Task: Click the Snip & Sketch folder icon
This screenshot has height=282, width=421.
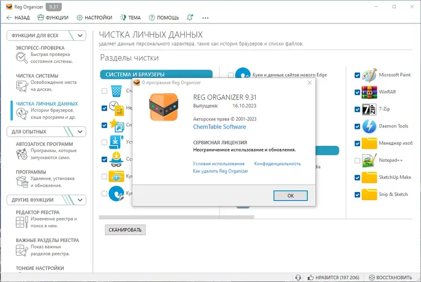Action: 369,195
